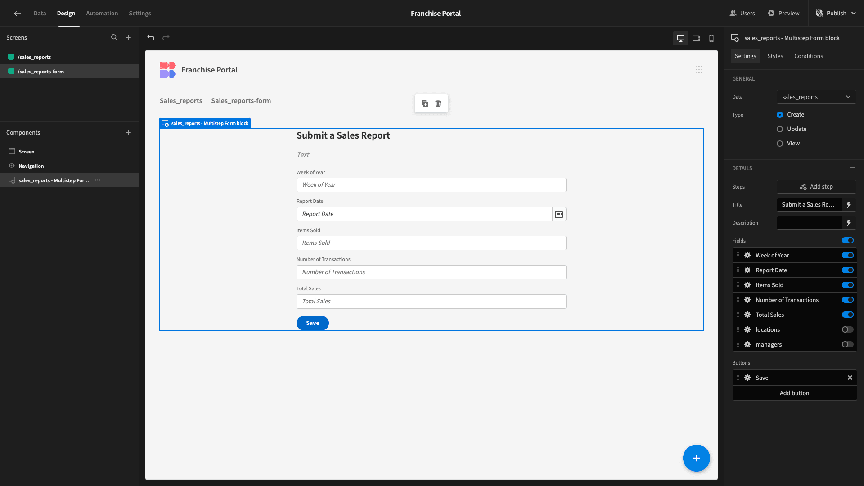Viewport: 864px width, 486px height.
Task: Open the Automation tab
Action: coord(102,13)
